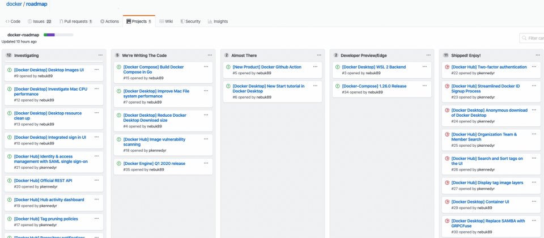Open card menu for Official REST API
Viewport: 544px width, 238px height.
tap(96, 180)
